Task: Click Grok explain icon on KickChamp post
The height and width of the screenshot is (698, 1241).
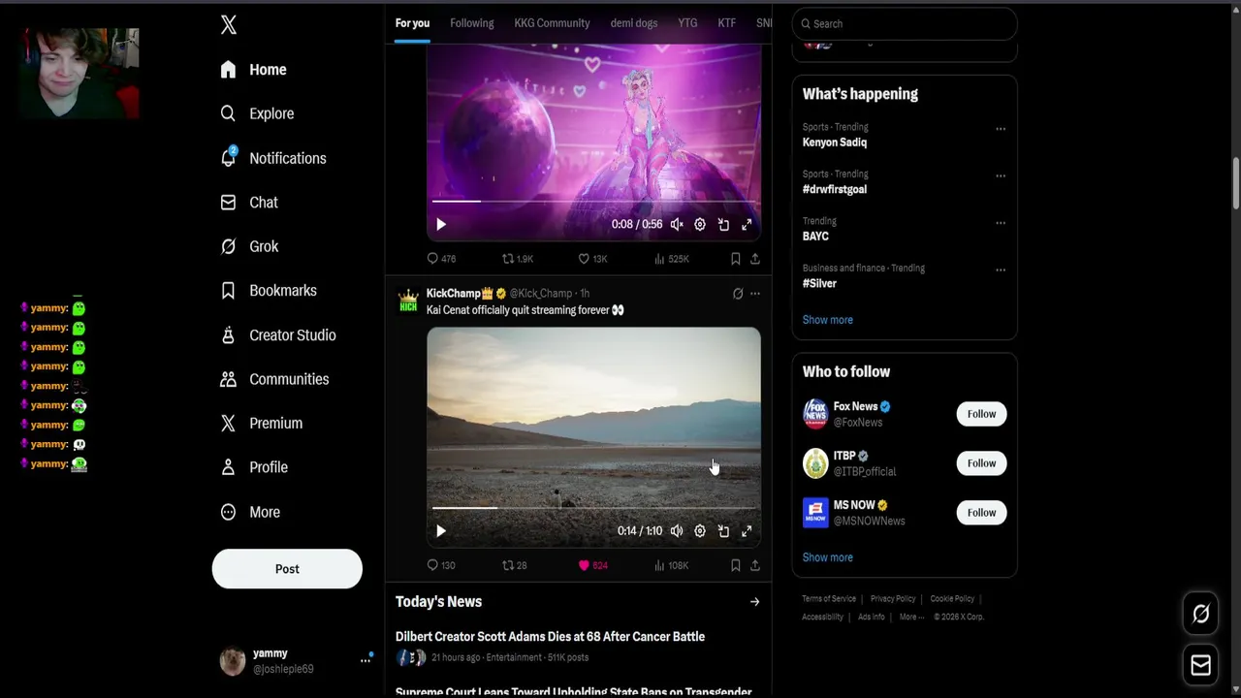Action: pos(738,294)
